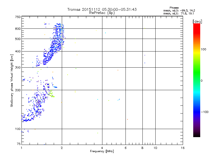Viewport: 215px width, 161px height.
Task: Click the '750' height axis tick label
Action: (18, 17)
